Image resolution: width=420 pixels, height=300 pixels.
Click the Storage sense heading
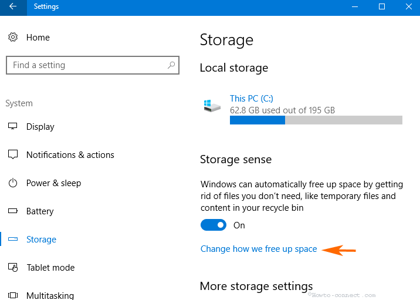coord(236,160)
